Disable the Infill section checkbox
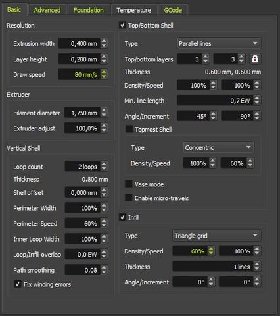The width and height of the screenshot is (280, 316). [x=122, y=217]
